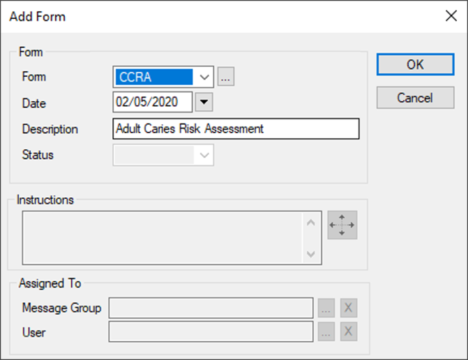The height and width of the screenshot is (360, 468).
Task: Click the expand arrows icon beside Instructions
Action: tap(342, 225)
